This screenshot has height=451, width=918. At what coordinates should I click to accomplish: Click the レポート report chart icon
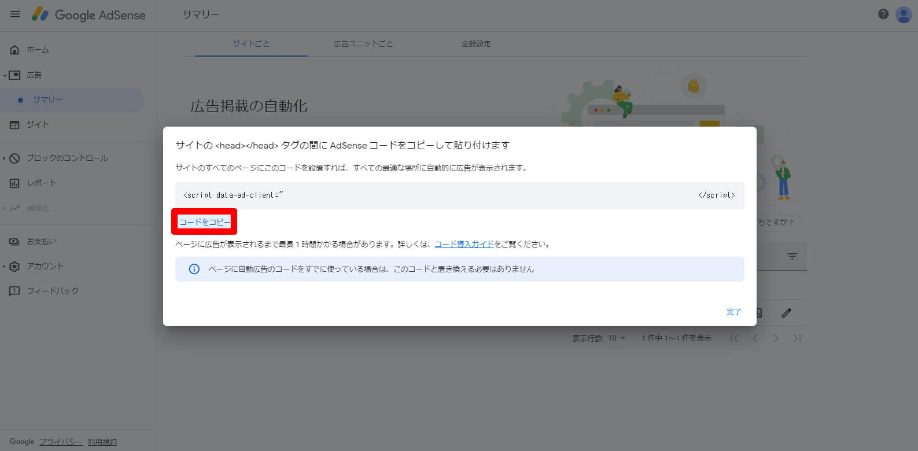pos(14,183)
